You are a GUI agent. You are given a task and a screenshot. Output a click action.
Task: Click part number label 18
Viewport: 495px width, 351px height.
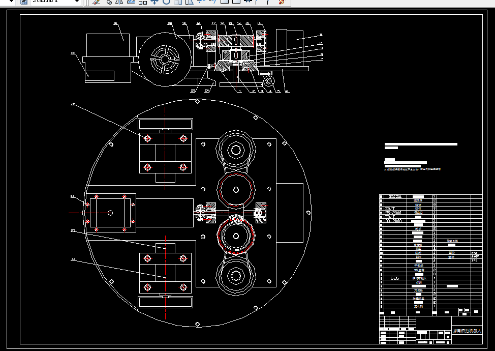[198, 24]
